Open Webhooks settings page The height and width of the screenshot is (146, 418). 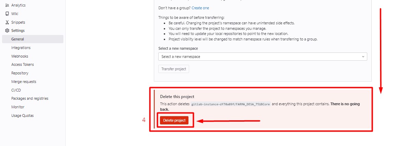(20, 56)
